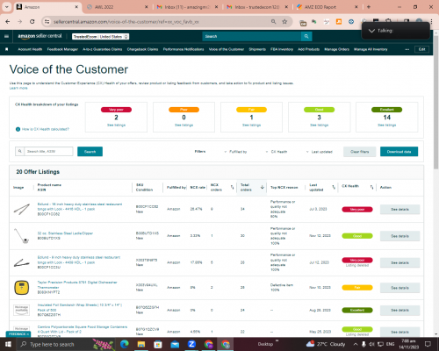Switch to the Inbox (11) Gmail tab

(x=188, y=7)
